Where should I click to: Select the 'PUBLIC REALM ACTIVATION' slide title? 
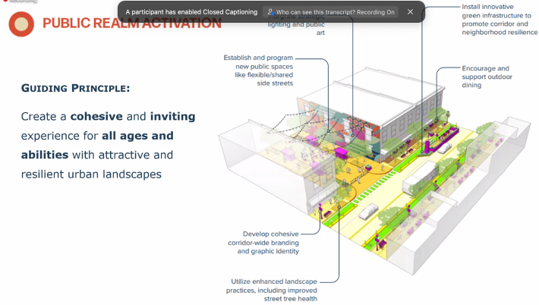coord(131,24)
